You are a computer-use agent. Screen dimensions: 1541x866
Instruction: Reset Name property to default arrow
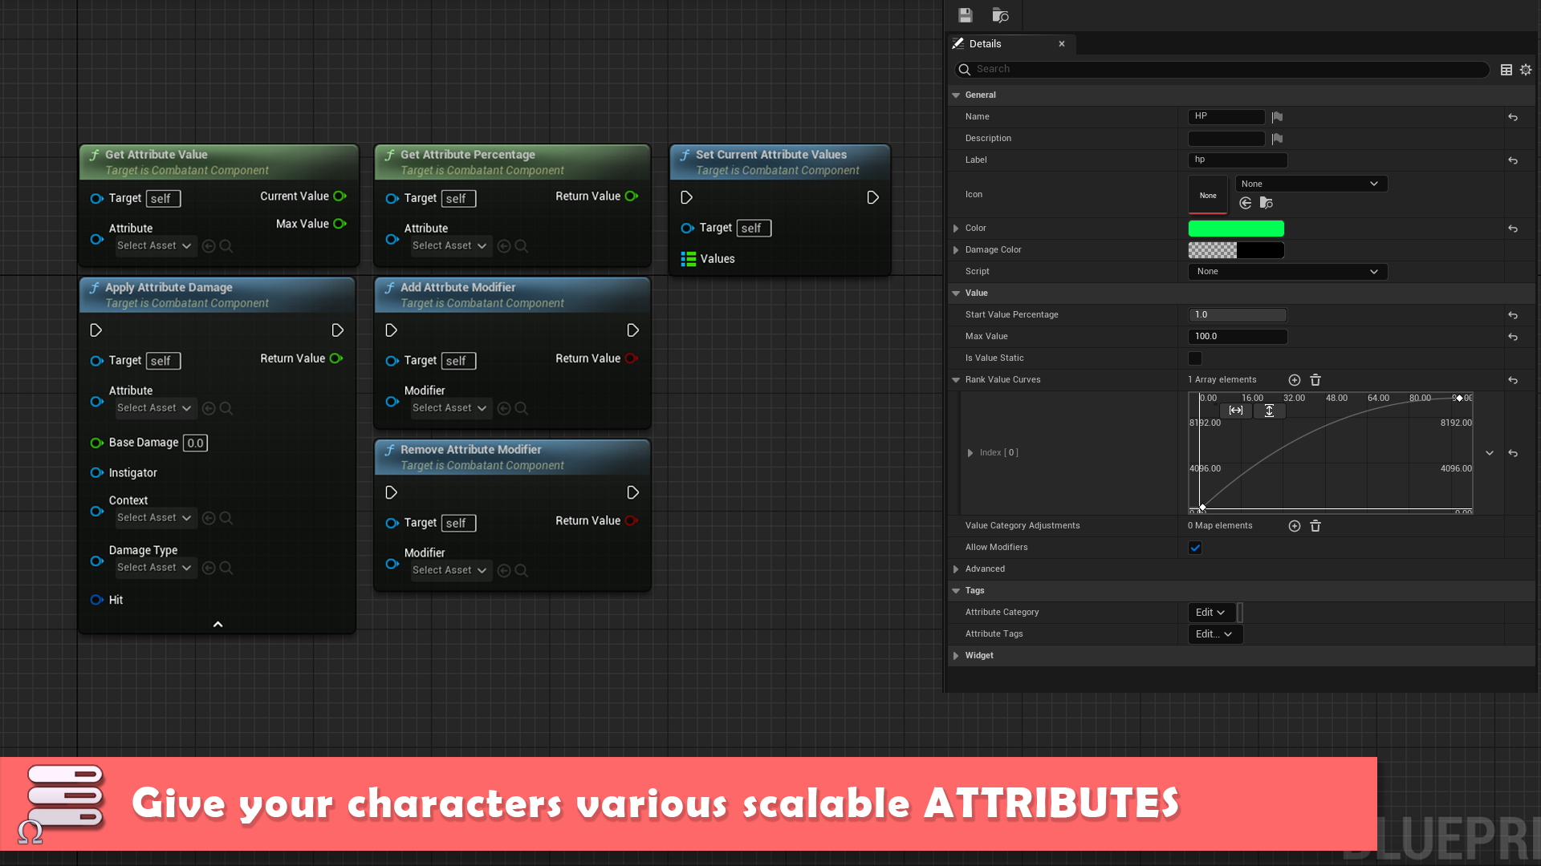click(1513, 117)
